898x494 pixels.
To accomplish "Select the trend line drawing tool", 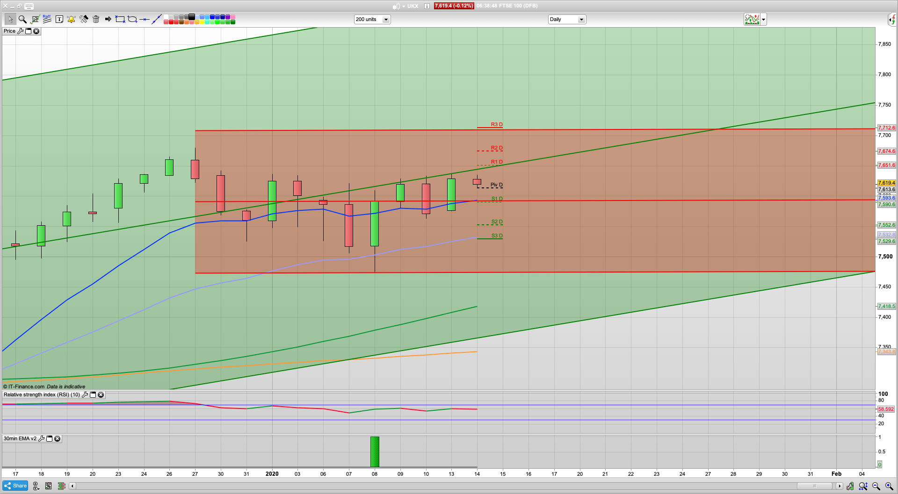I will pyautogui.click(x=157, y=19).
